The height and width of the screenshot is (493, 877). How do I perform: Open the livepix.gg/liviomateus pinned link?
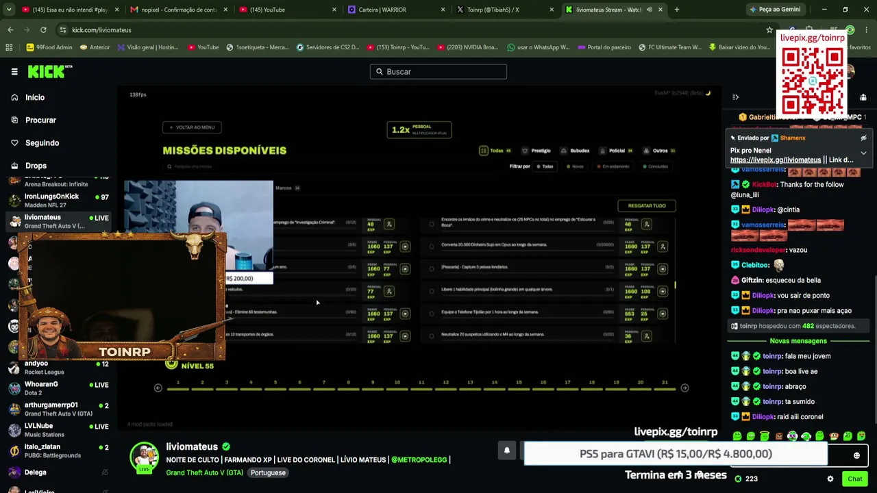[x=776, y=160]
